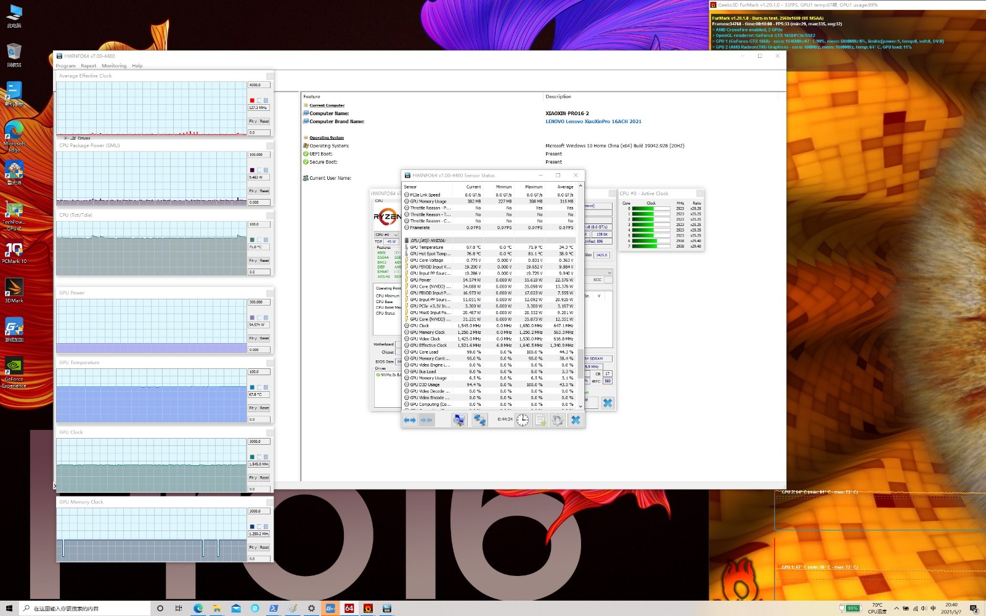Click Fit y in CPU Package Power graph

tap(253, 191)
